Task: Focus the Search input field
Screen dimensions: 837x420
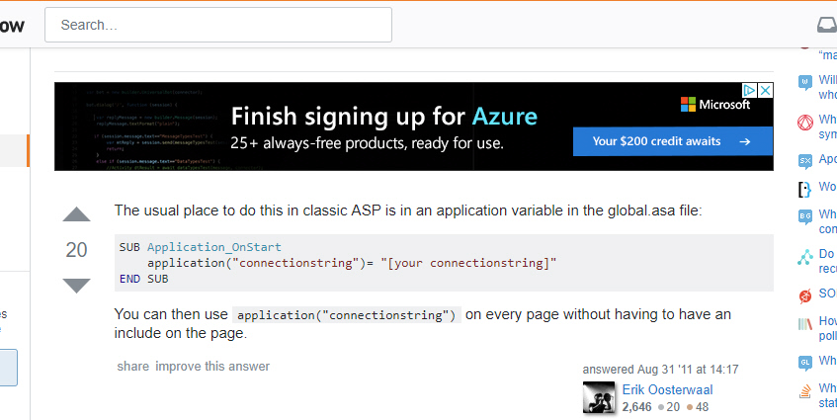Action: click(218, 25)
